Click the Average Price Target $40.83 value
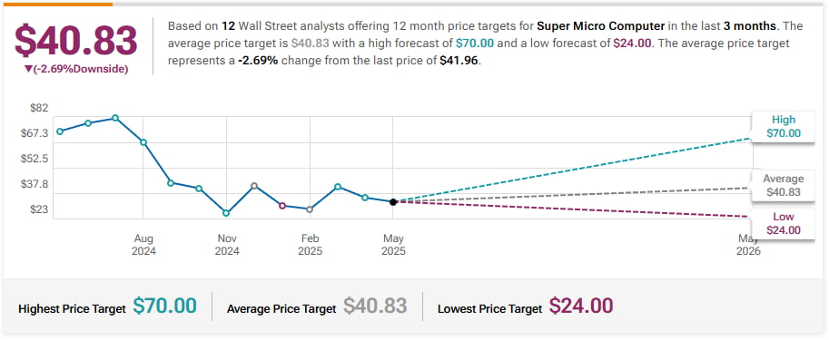 375,306
